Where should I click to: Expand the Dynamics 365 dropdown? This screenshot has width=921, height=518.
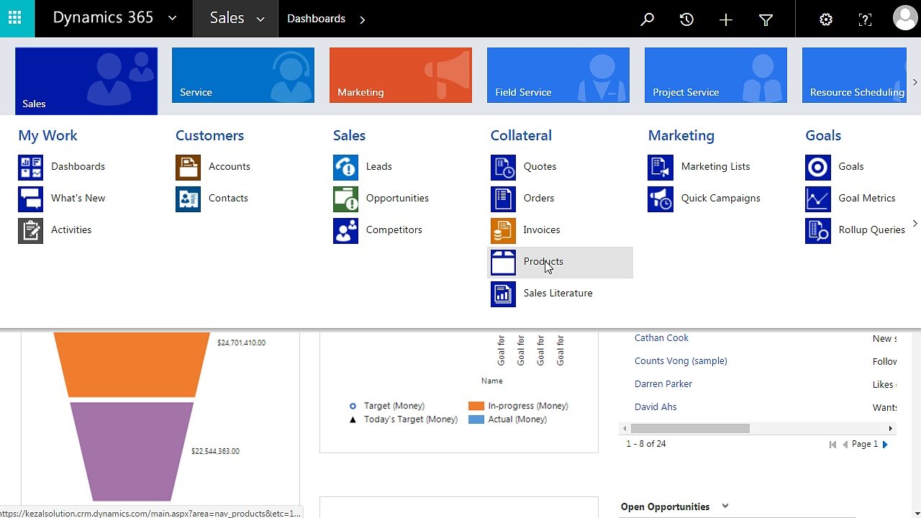[172, 19]
